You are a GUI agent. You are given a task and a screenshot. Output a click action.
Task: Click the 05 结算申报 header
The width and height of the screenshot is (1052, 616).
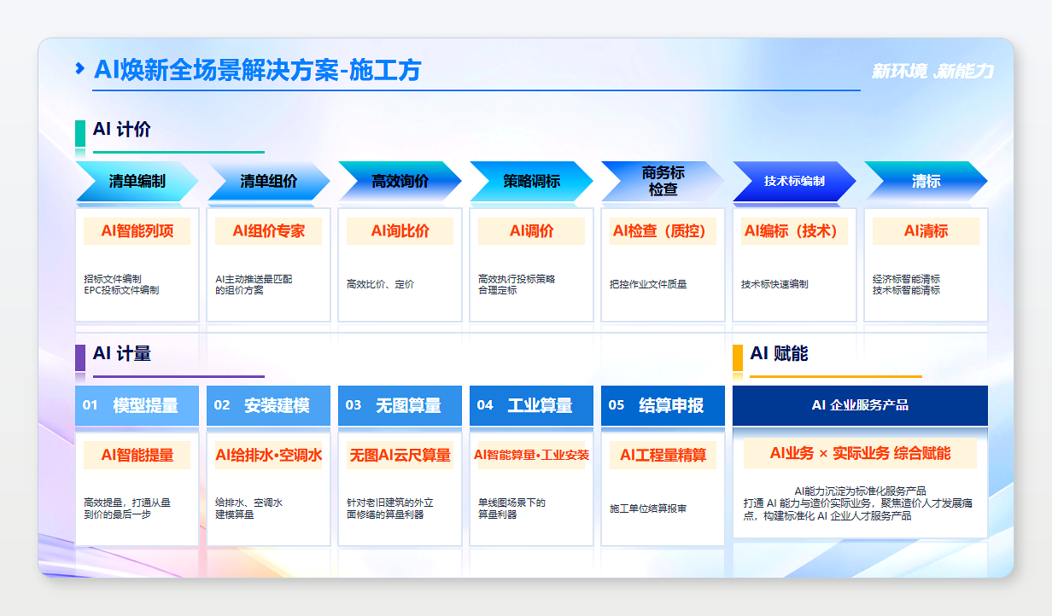[x=663, y=405]
